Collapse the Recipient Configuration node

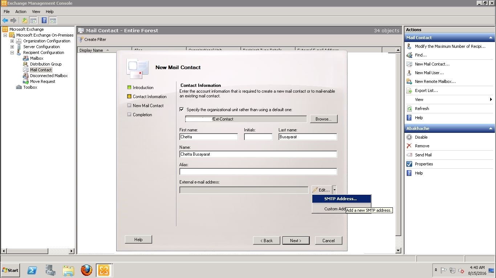click(x=12, y=52)
